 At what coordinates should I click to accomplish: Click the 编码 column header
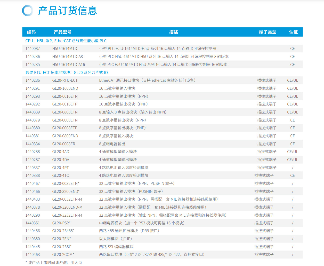(31, 32)
